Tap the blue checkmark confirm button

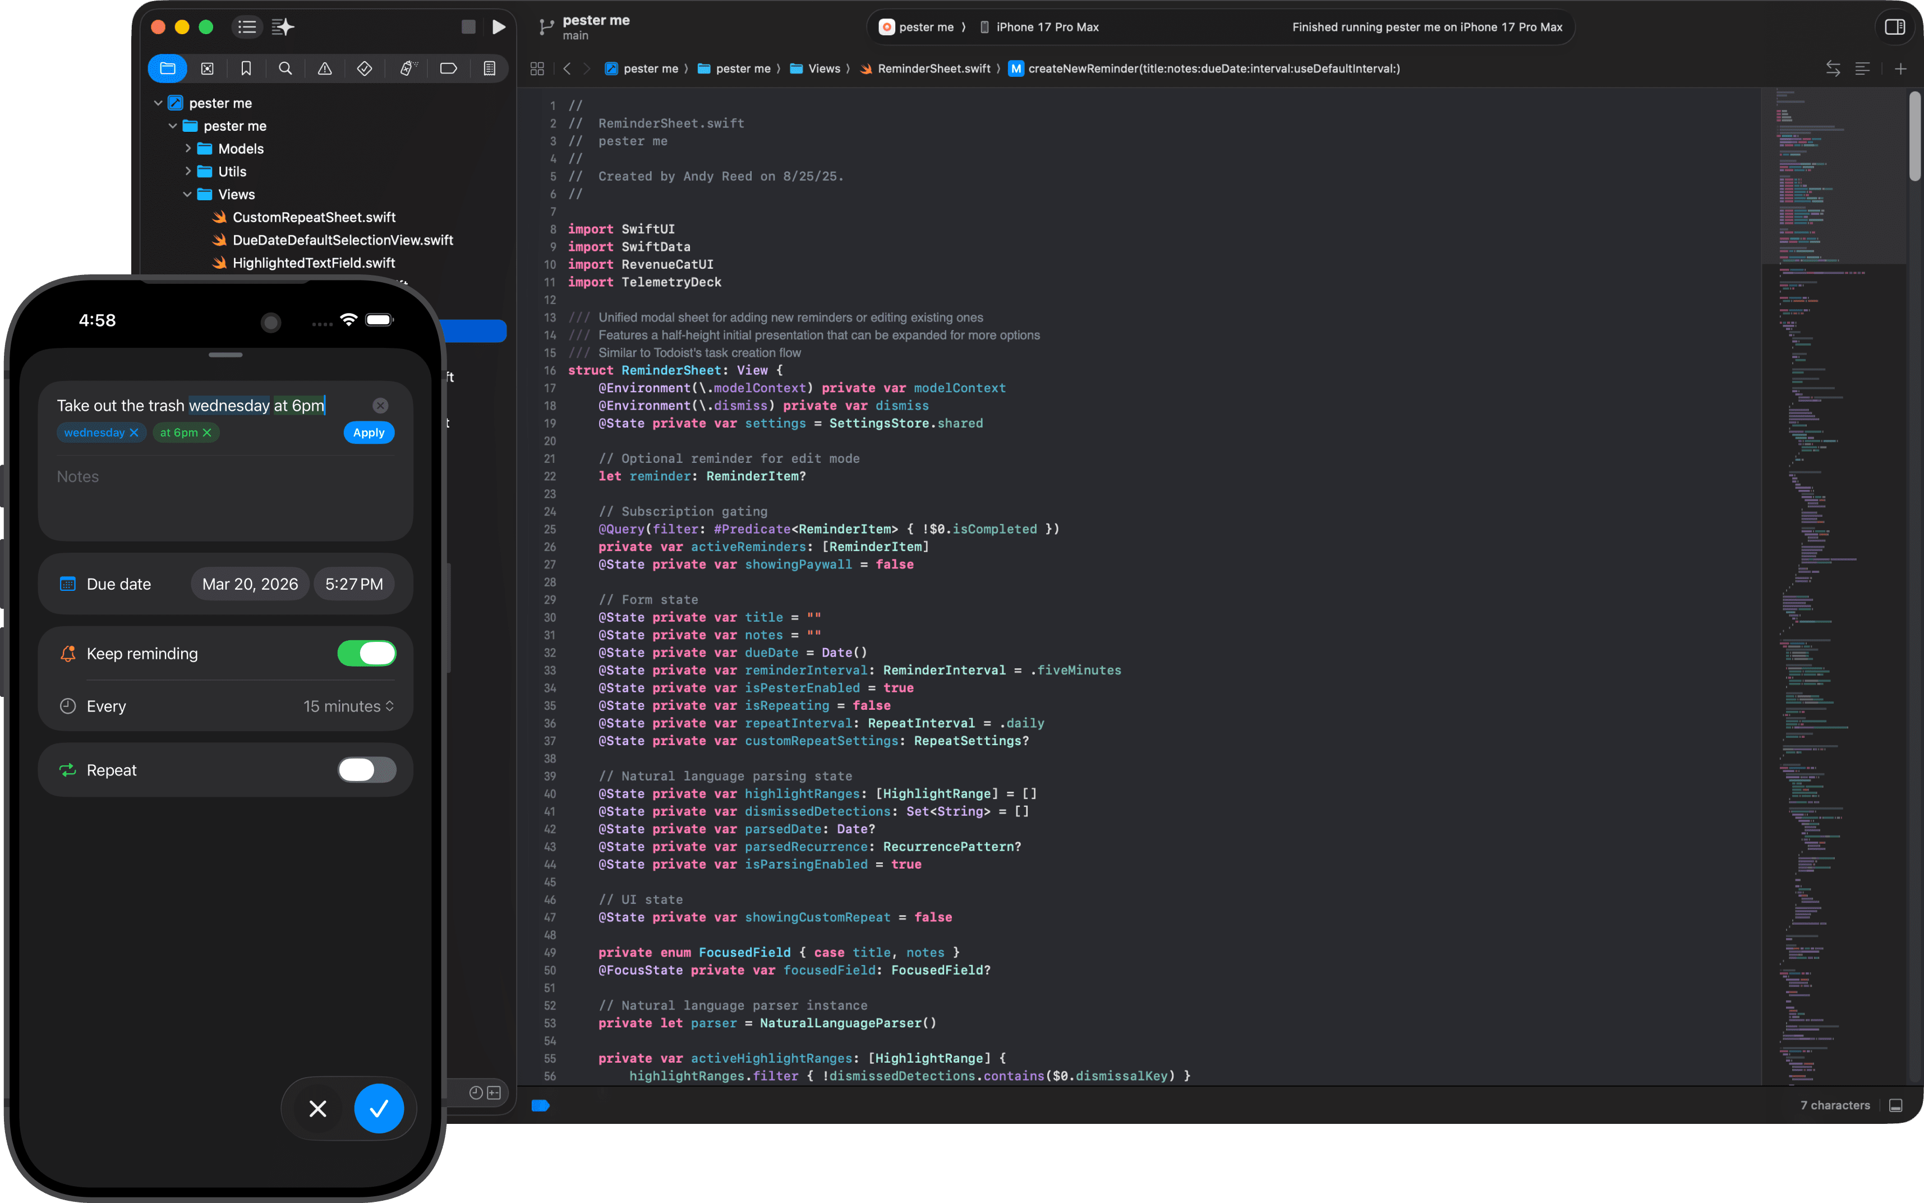tap(379, 1108)
